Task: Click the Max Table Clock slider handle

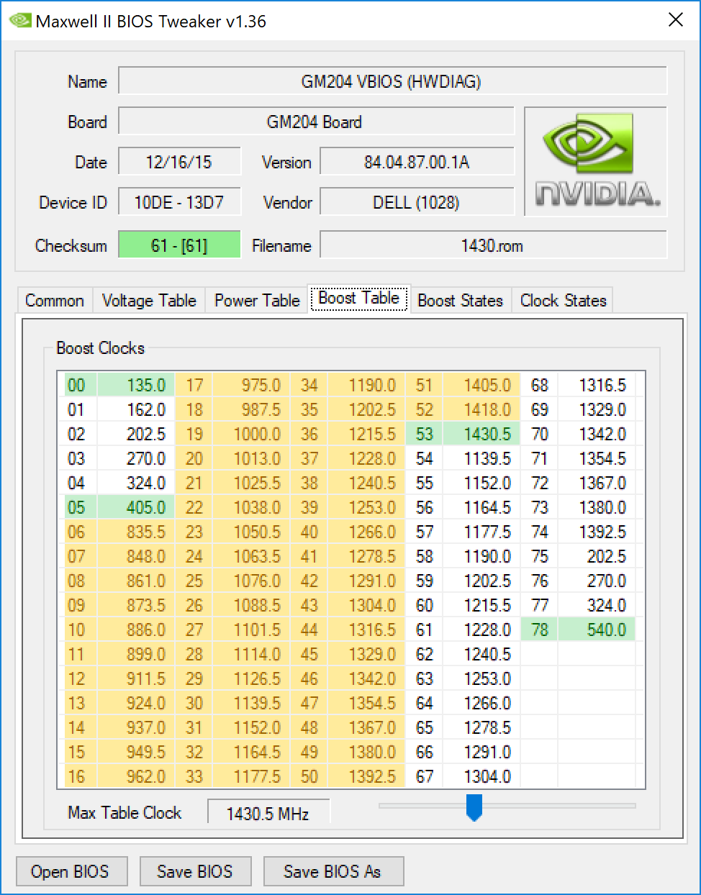Action: tap(474, 807)
